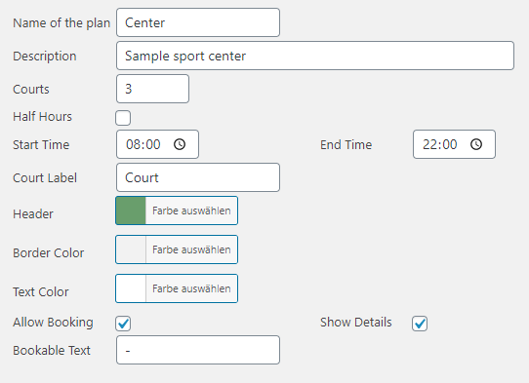The image size is (529, 383).
Task: Click the white Text Color swatch
Action: point(131,288)
